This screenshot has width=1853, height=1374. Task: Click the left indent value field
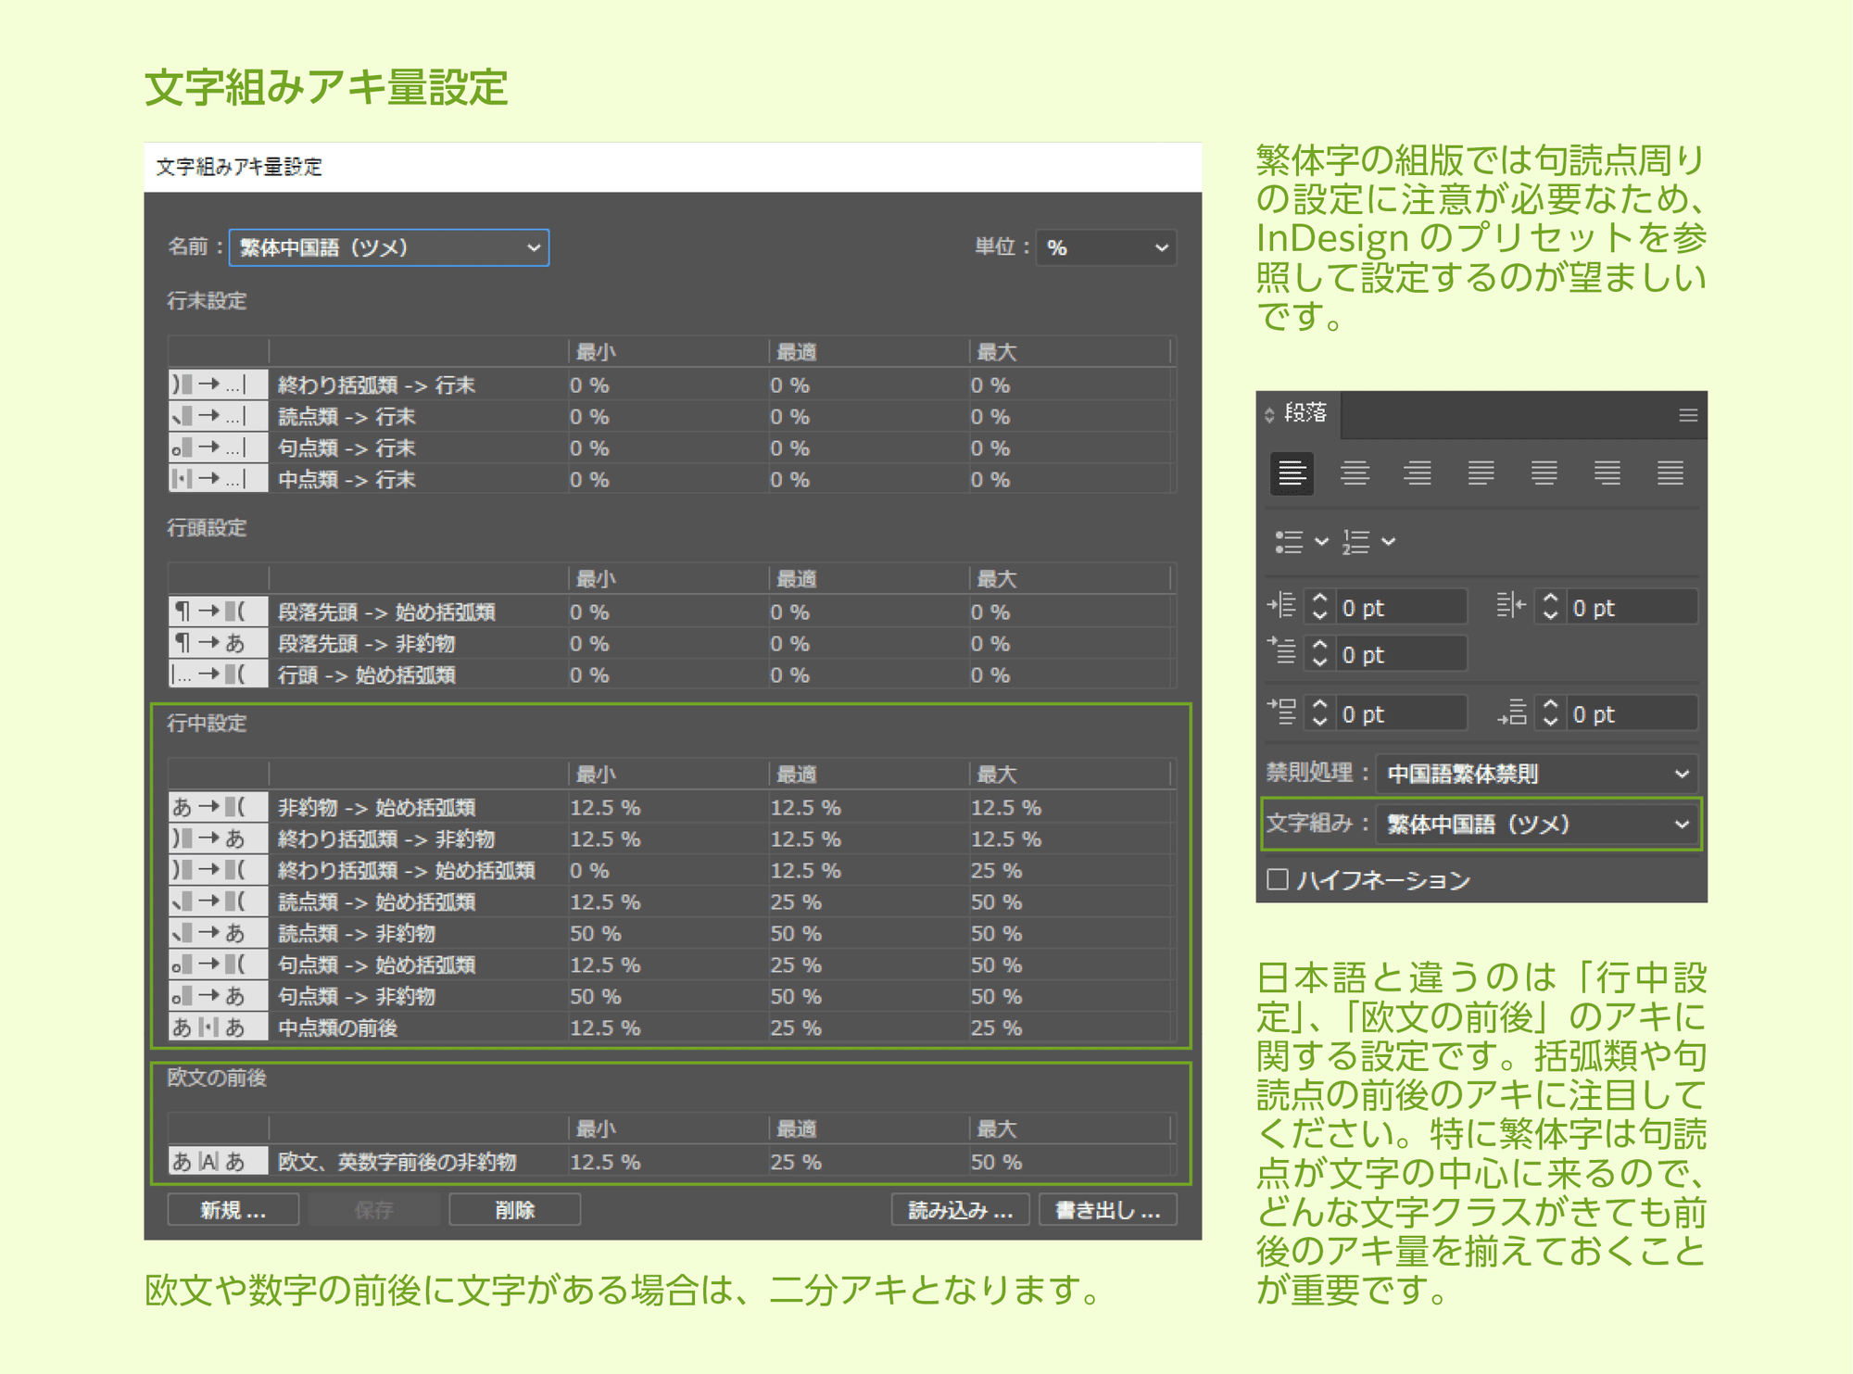tap(1401, 608)
